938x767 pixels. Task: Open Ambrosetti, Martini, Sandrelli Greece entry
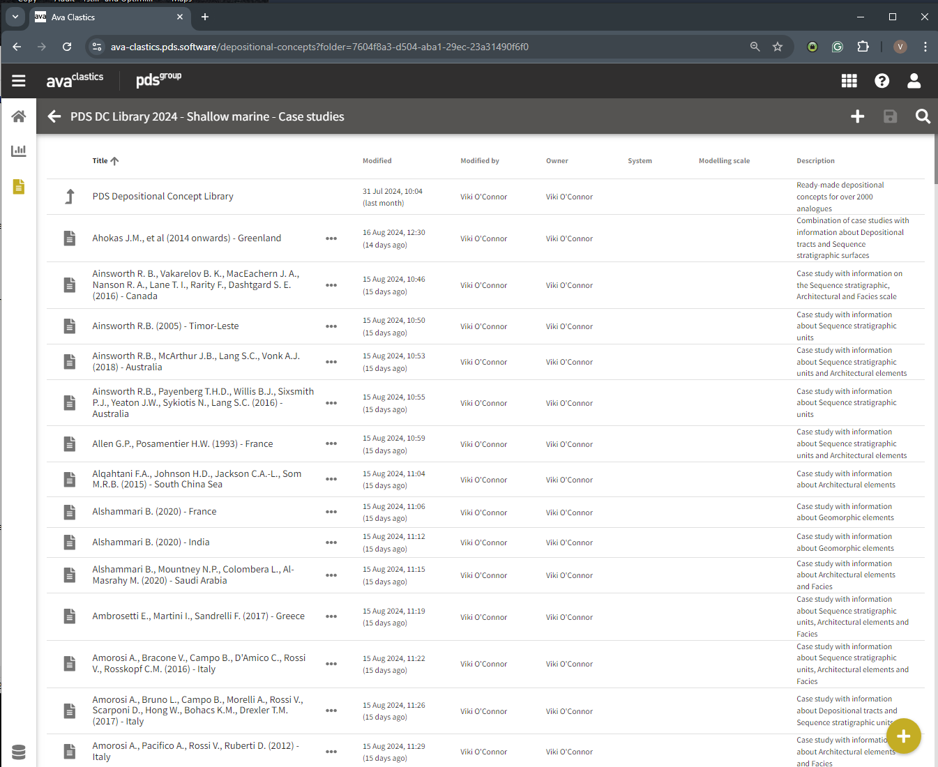pyautogui.click(x=198, y=616)
